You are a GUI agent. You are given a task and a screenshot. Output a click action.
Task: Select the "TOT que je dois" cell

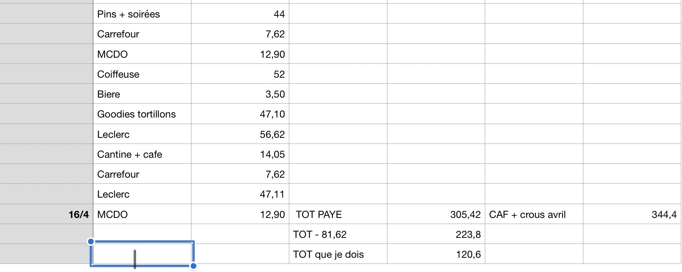[x=338, y=255]
